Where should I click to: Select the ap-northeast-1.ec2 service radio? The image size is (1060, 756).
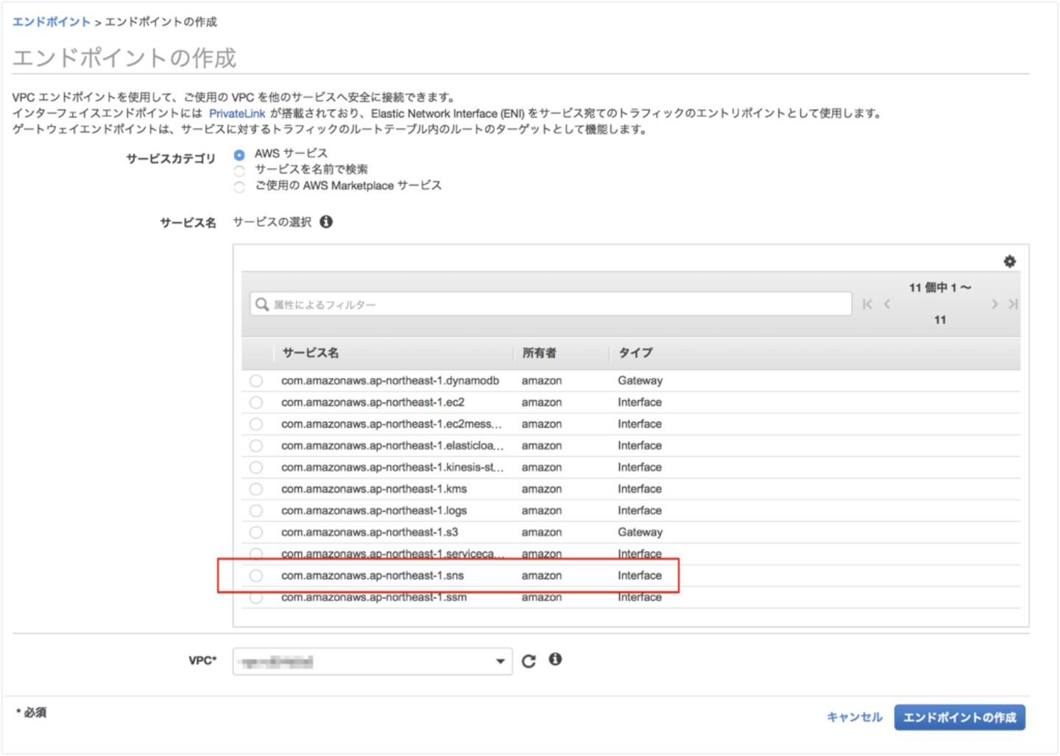coord(256,402)
